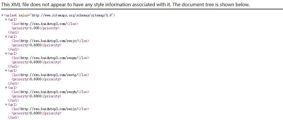Viewport: 283px width, 120px height.
Task: Click the seopx loc URL text
Action: pos(49,58)
